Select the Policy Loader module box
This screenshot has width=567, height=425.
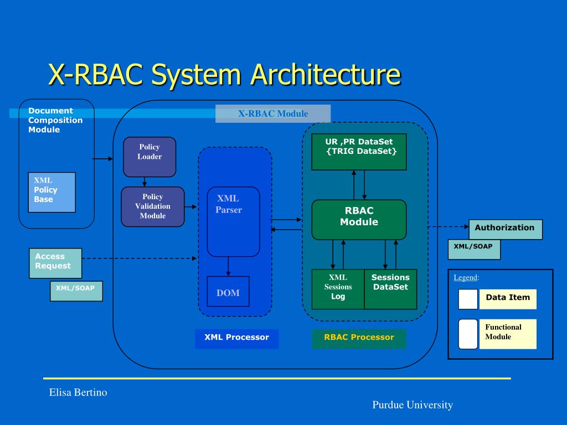click(150, 157)
